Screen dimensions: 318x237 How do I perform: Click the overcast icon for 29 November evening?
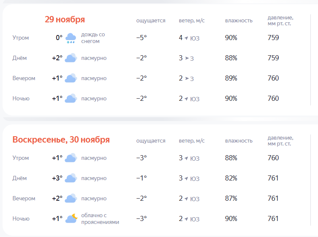tap(71, 78)
